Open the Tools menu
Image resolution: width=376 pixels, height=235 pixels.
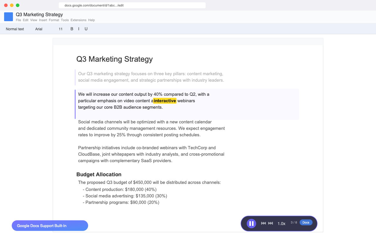coord(65,20)
